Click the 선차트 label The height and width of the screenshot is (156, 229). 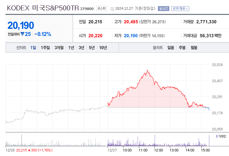click(x=21, y=48)
